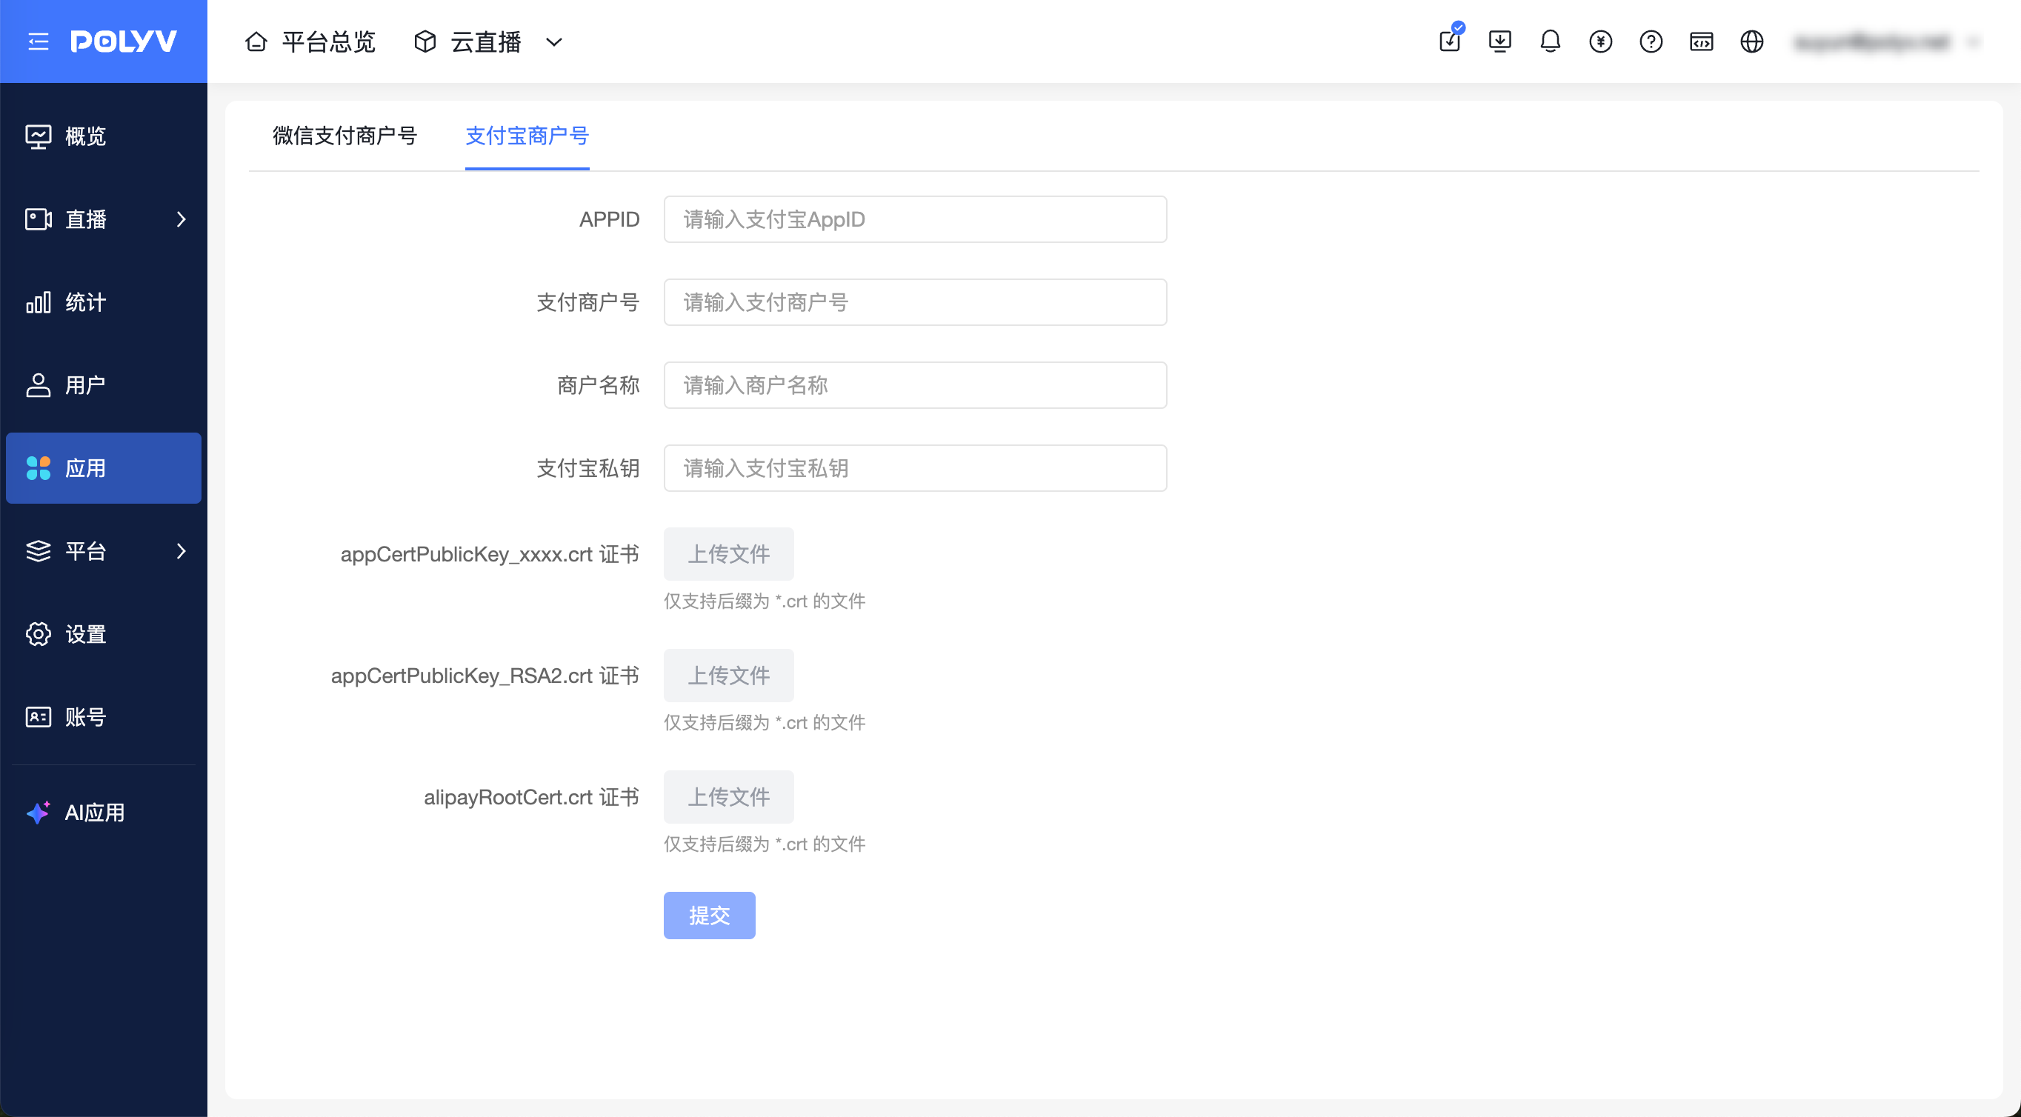Click the 设置 gear icon
Screen dimensions: 2021x1117
(39, 635)
